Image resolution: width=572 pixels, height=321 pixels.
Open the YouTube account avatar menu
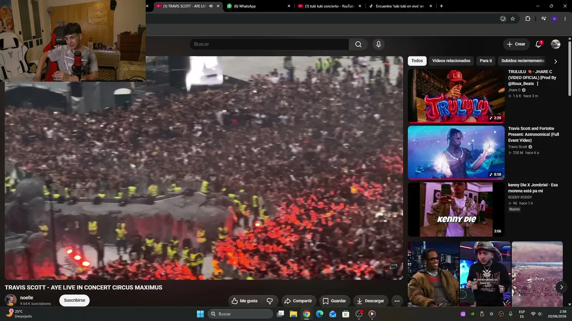click(555, 44)
